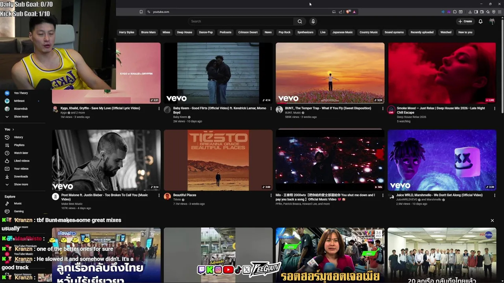Open options menu for Save My Love video
Screen dimensions: 504x283
[x=159, y=108]
